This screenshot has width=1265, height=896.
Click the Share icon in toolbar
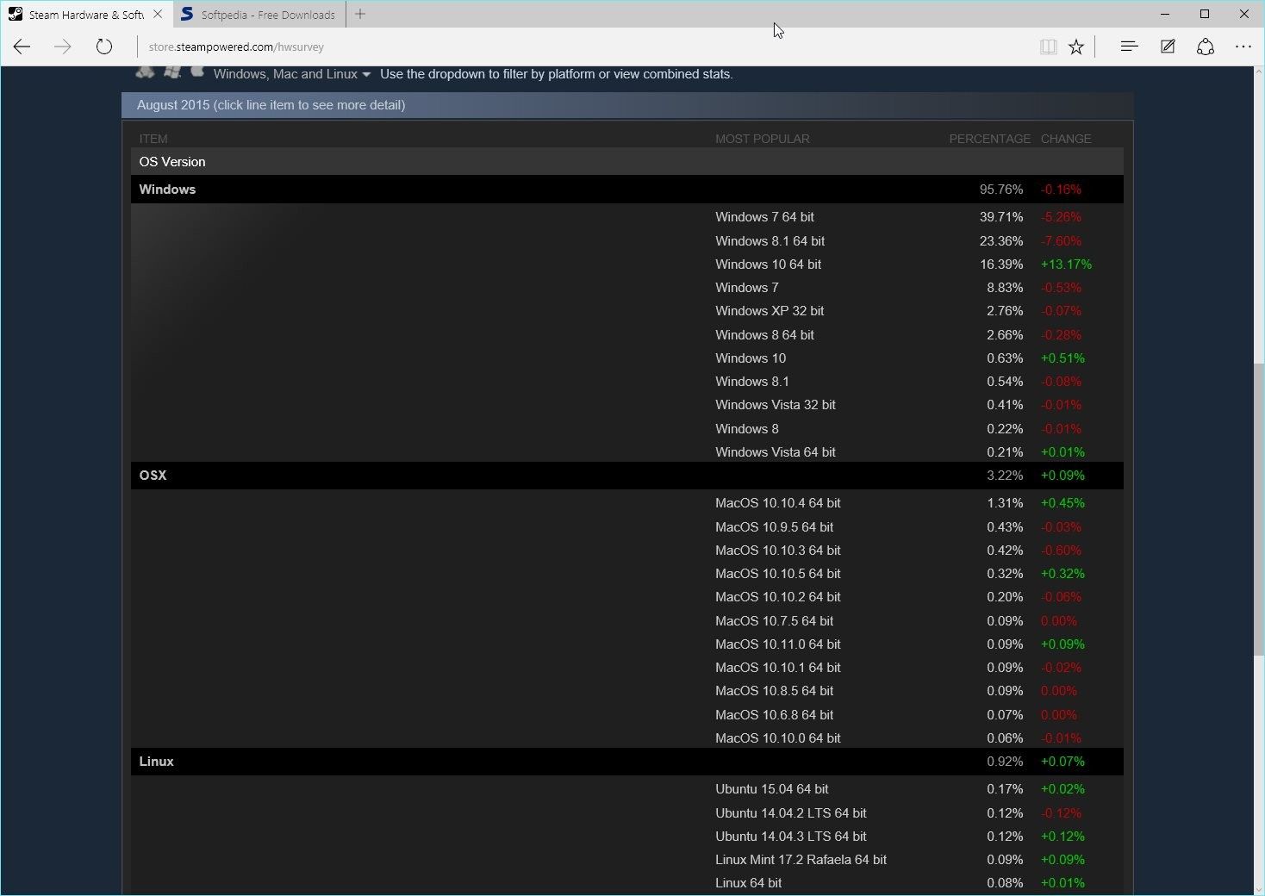(x=1206, y=47)
